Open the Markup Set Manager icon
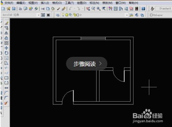 pyautogui.click(x=131, y=9)
